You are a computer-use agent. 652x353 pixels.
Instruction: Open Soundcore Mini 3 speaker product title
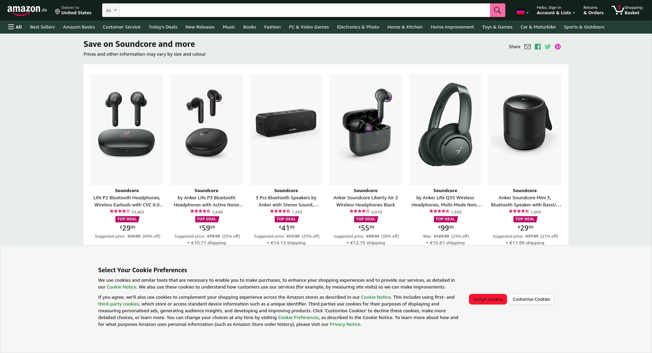[x=525, y=201]
